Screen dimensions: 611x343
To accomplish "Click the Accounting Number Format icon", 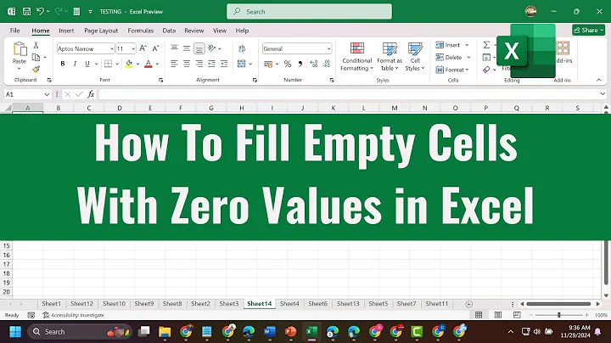I will click(268, 64).
